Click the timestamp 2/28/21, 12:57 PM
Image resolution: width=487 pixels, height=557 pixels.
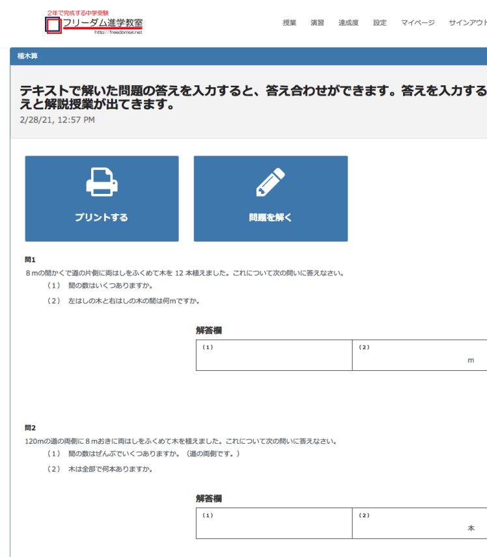[57, 120]
